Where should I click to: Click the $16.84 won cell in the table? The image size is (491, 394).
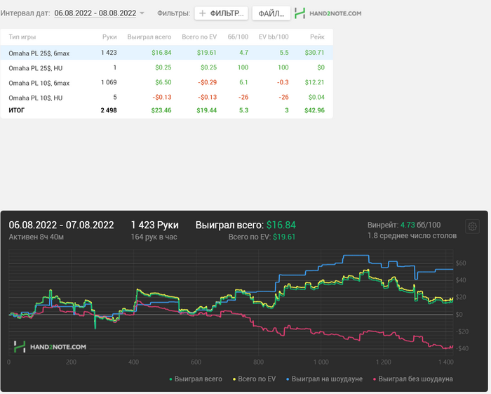pyautogui.click(x=161, y=53)
